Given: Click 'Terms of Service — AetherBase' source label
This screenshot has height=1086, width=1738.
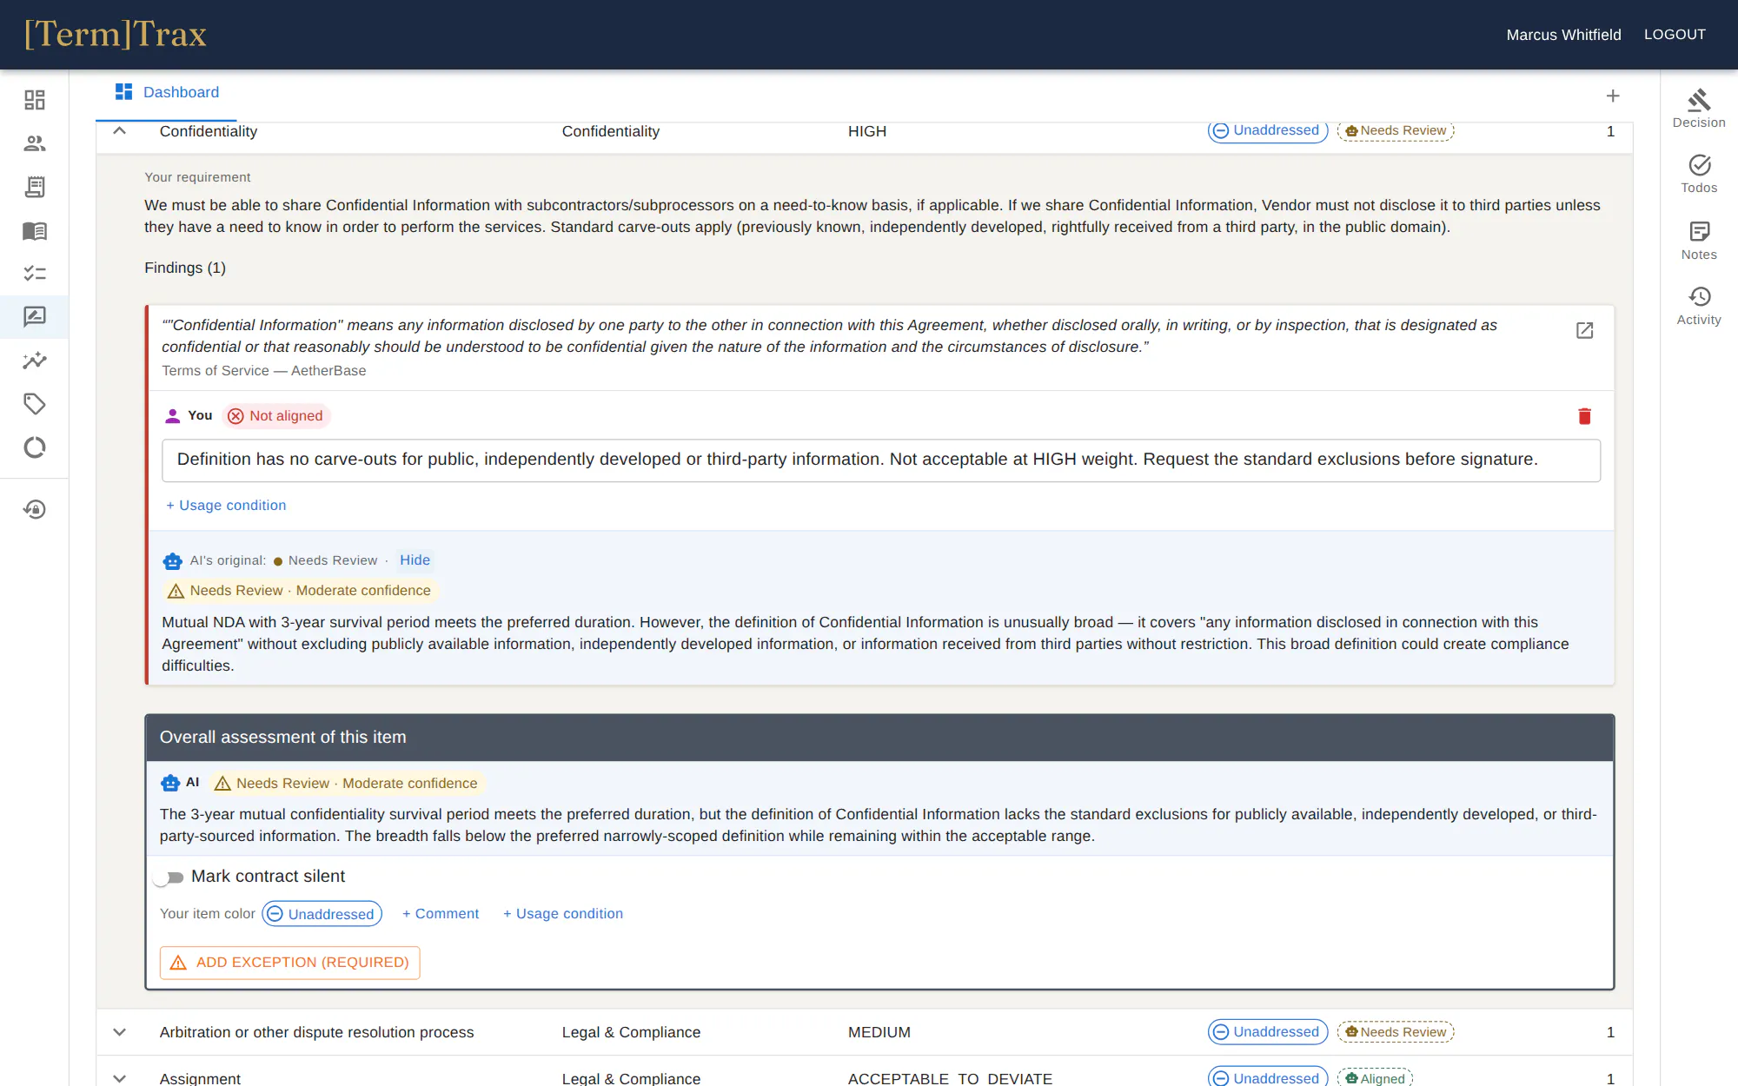Looking at the screenshot, I should pyautogui.click(x=264, y=371).
